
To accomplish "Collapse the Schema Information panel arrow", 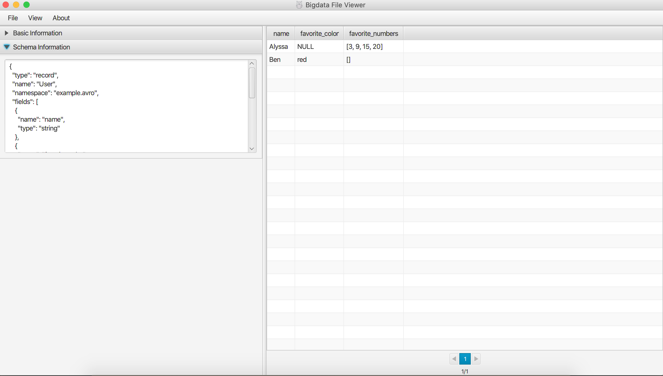I will coord(7,47).
